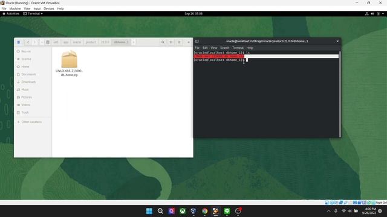Open Windows clock showing 4:06 PM
387x217 pixels.
tap(369, 211)
